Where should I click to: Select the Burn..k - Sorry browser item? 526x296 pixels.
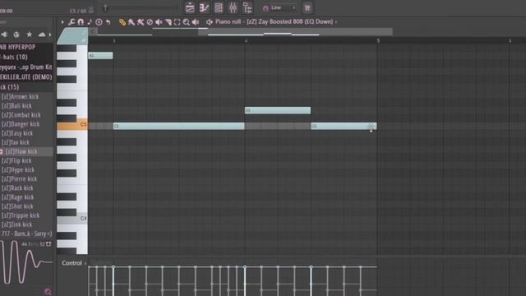pos(26,234)
